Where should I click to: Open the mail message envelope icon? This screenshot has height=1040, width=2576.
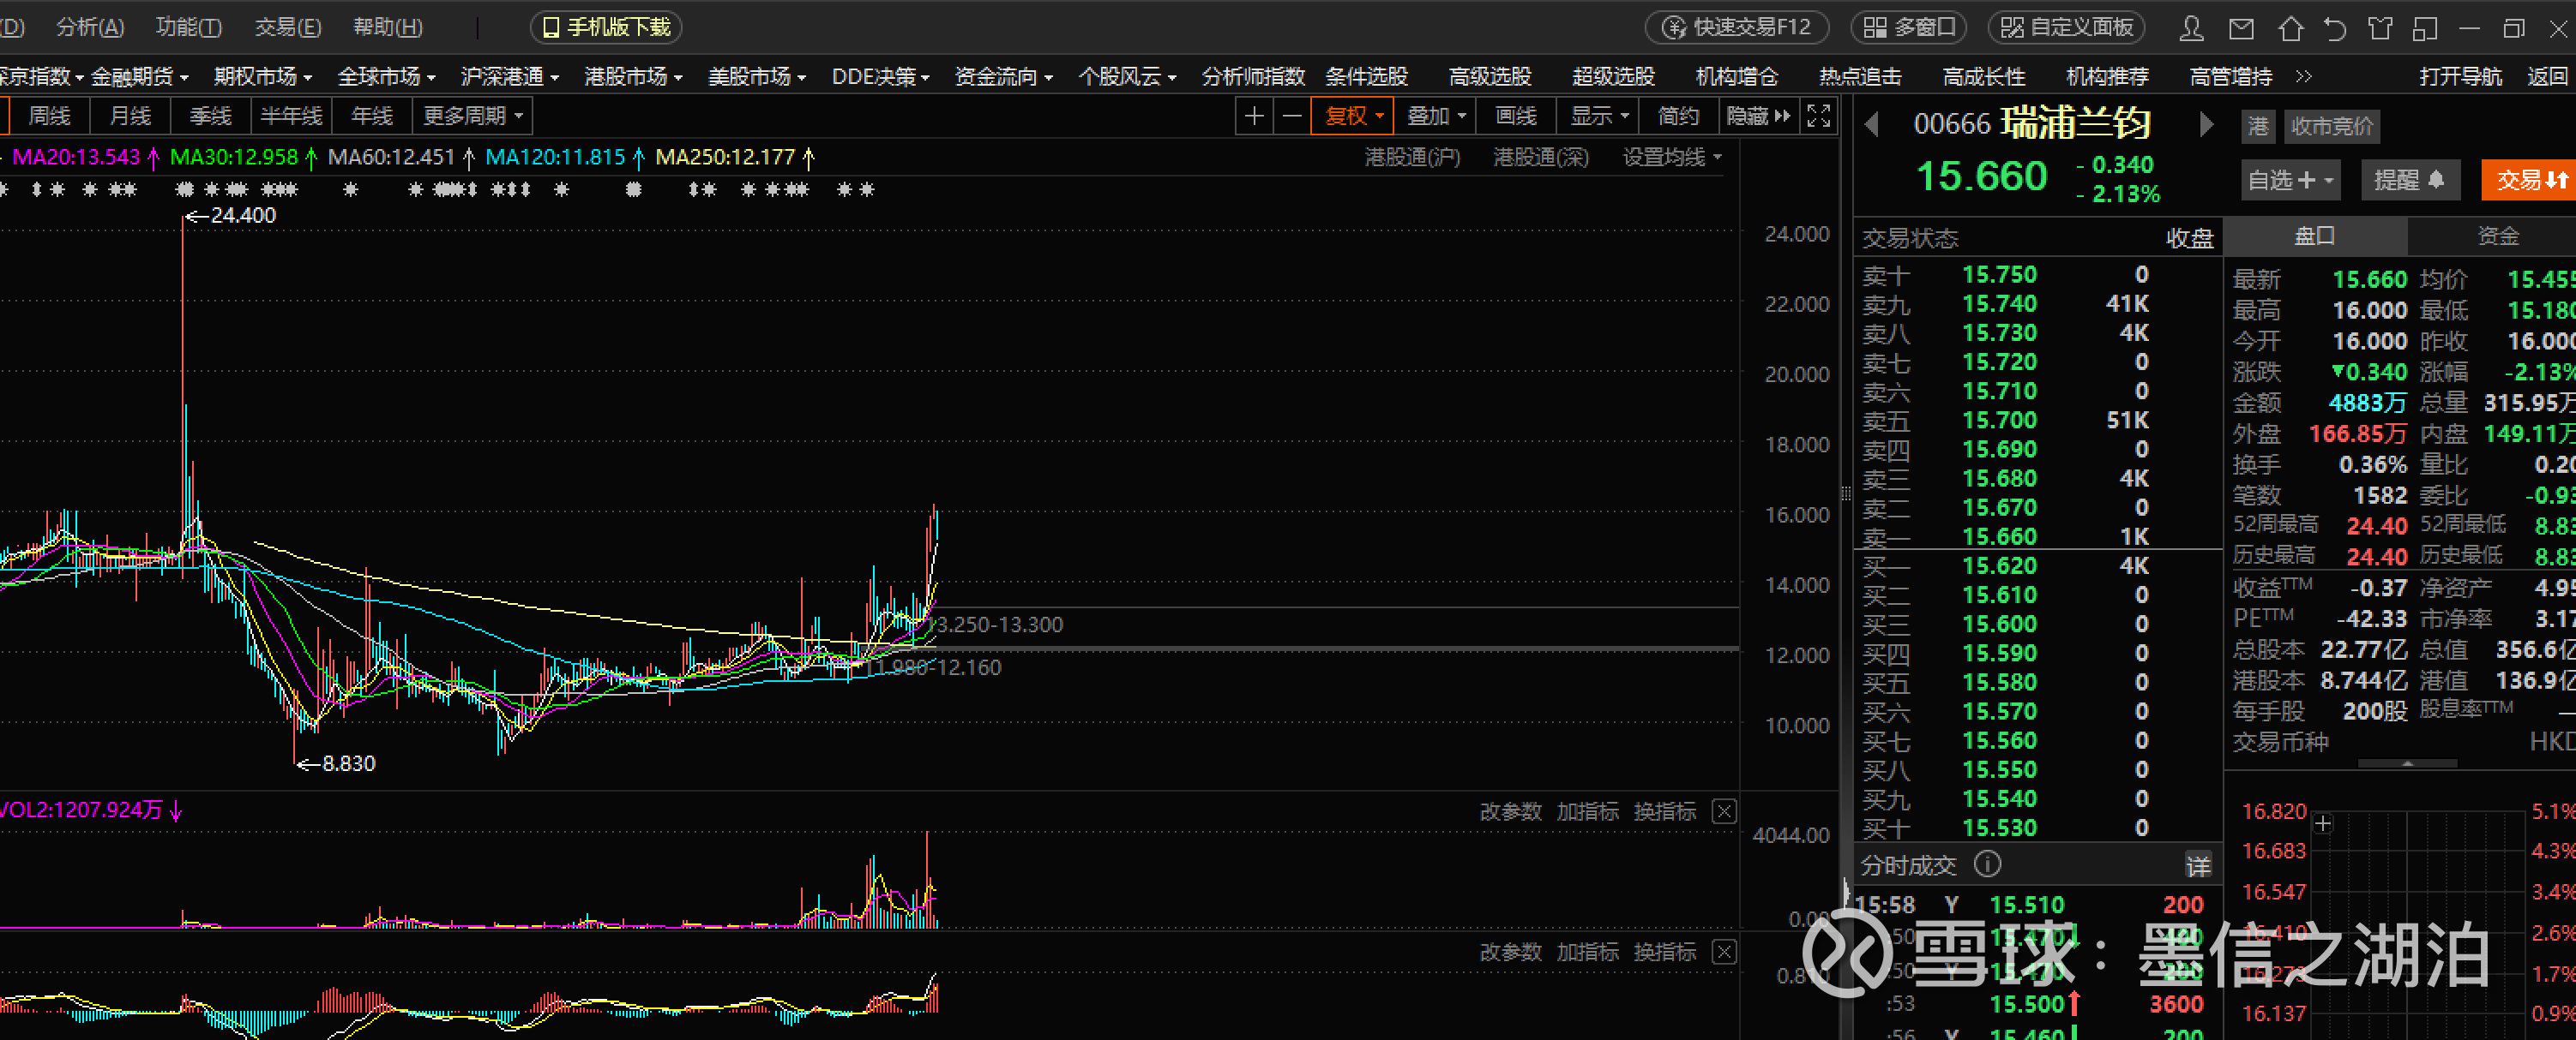(2241, 28)
